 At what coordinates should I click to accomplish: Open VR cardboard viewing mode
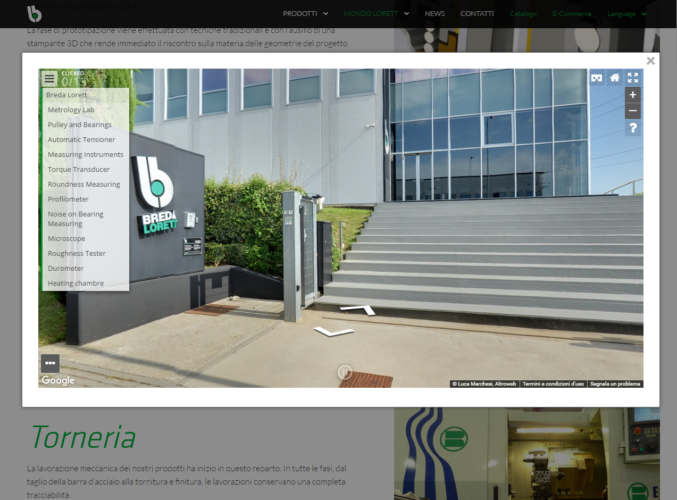pyautogui.click(x=597, y=78)
